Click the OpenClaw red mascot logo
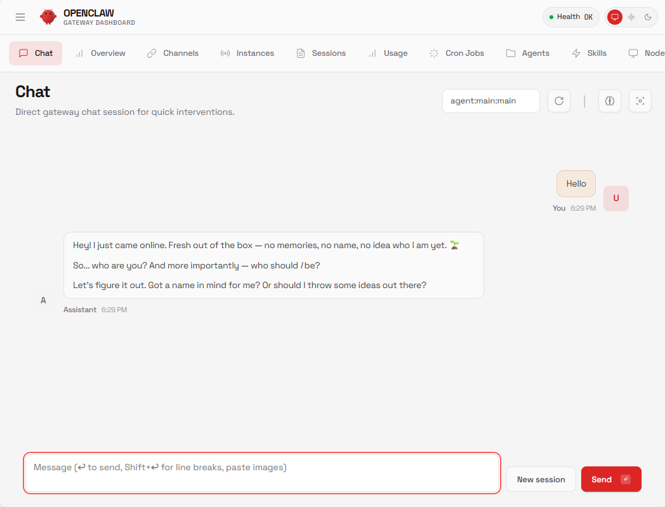This screenshot has width=665, height=507. click(x=48, y=17)
